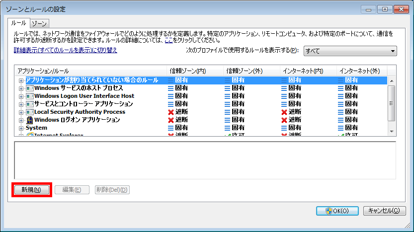Click the Windows Logon User Interface Host icon
The image size is (414, 232).
(x=29, y=96)
